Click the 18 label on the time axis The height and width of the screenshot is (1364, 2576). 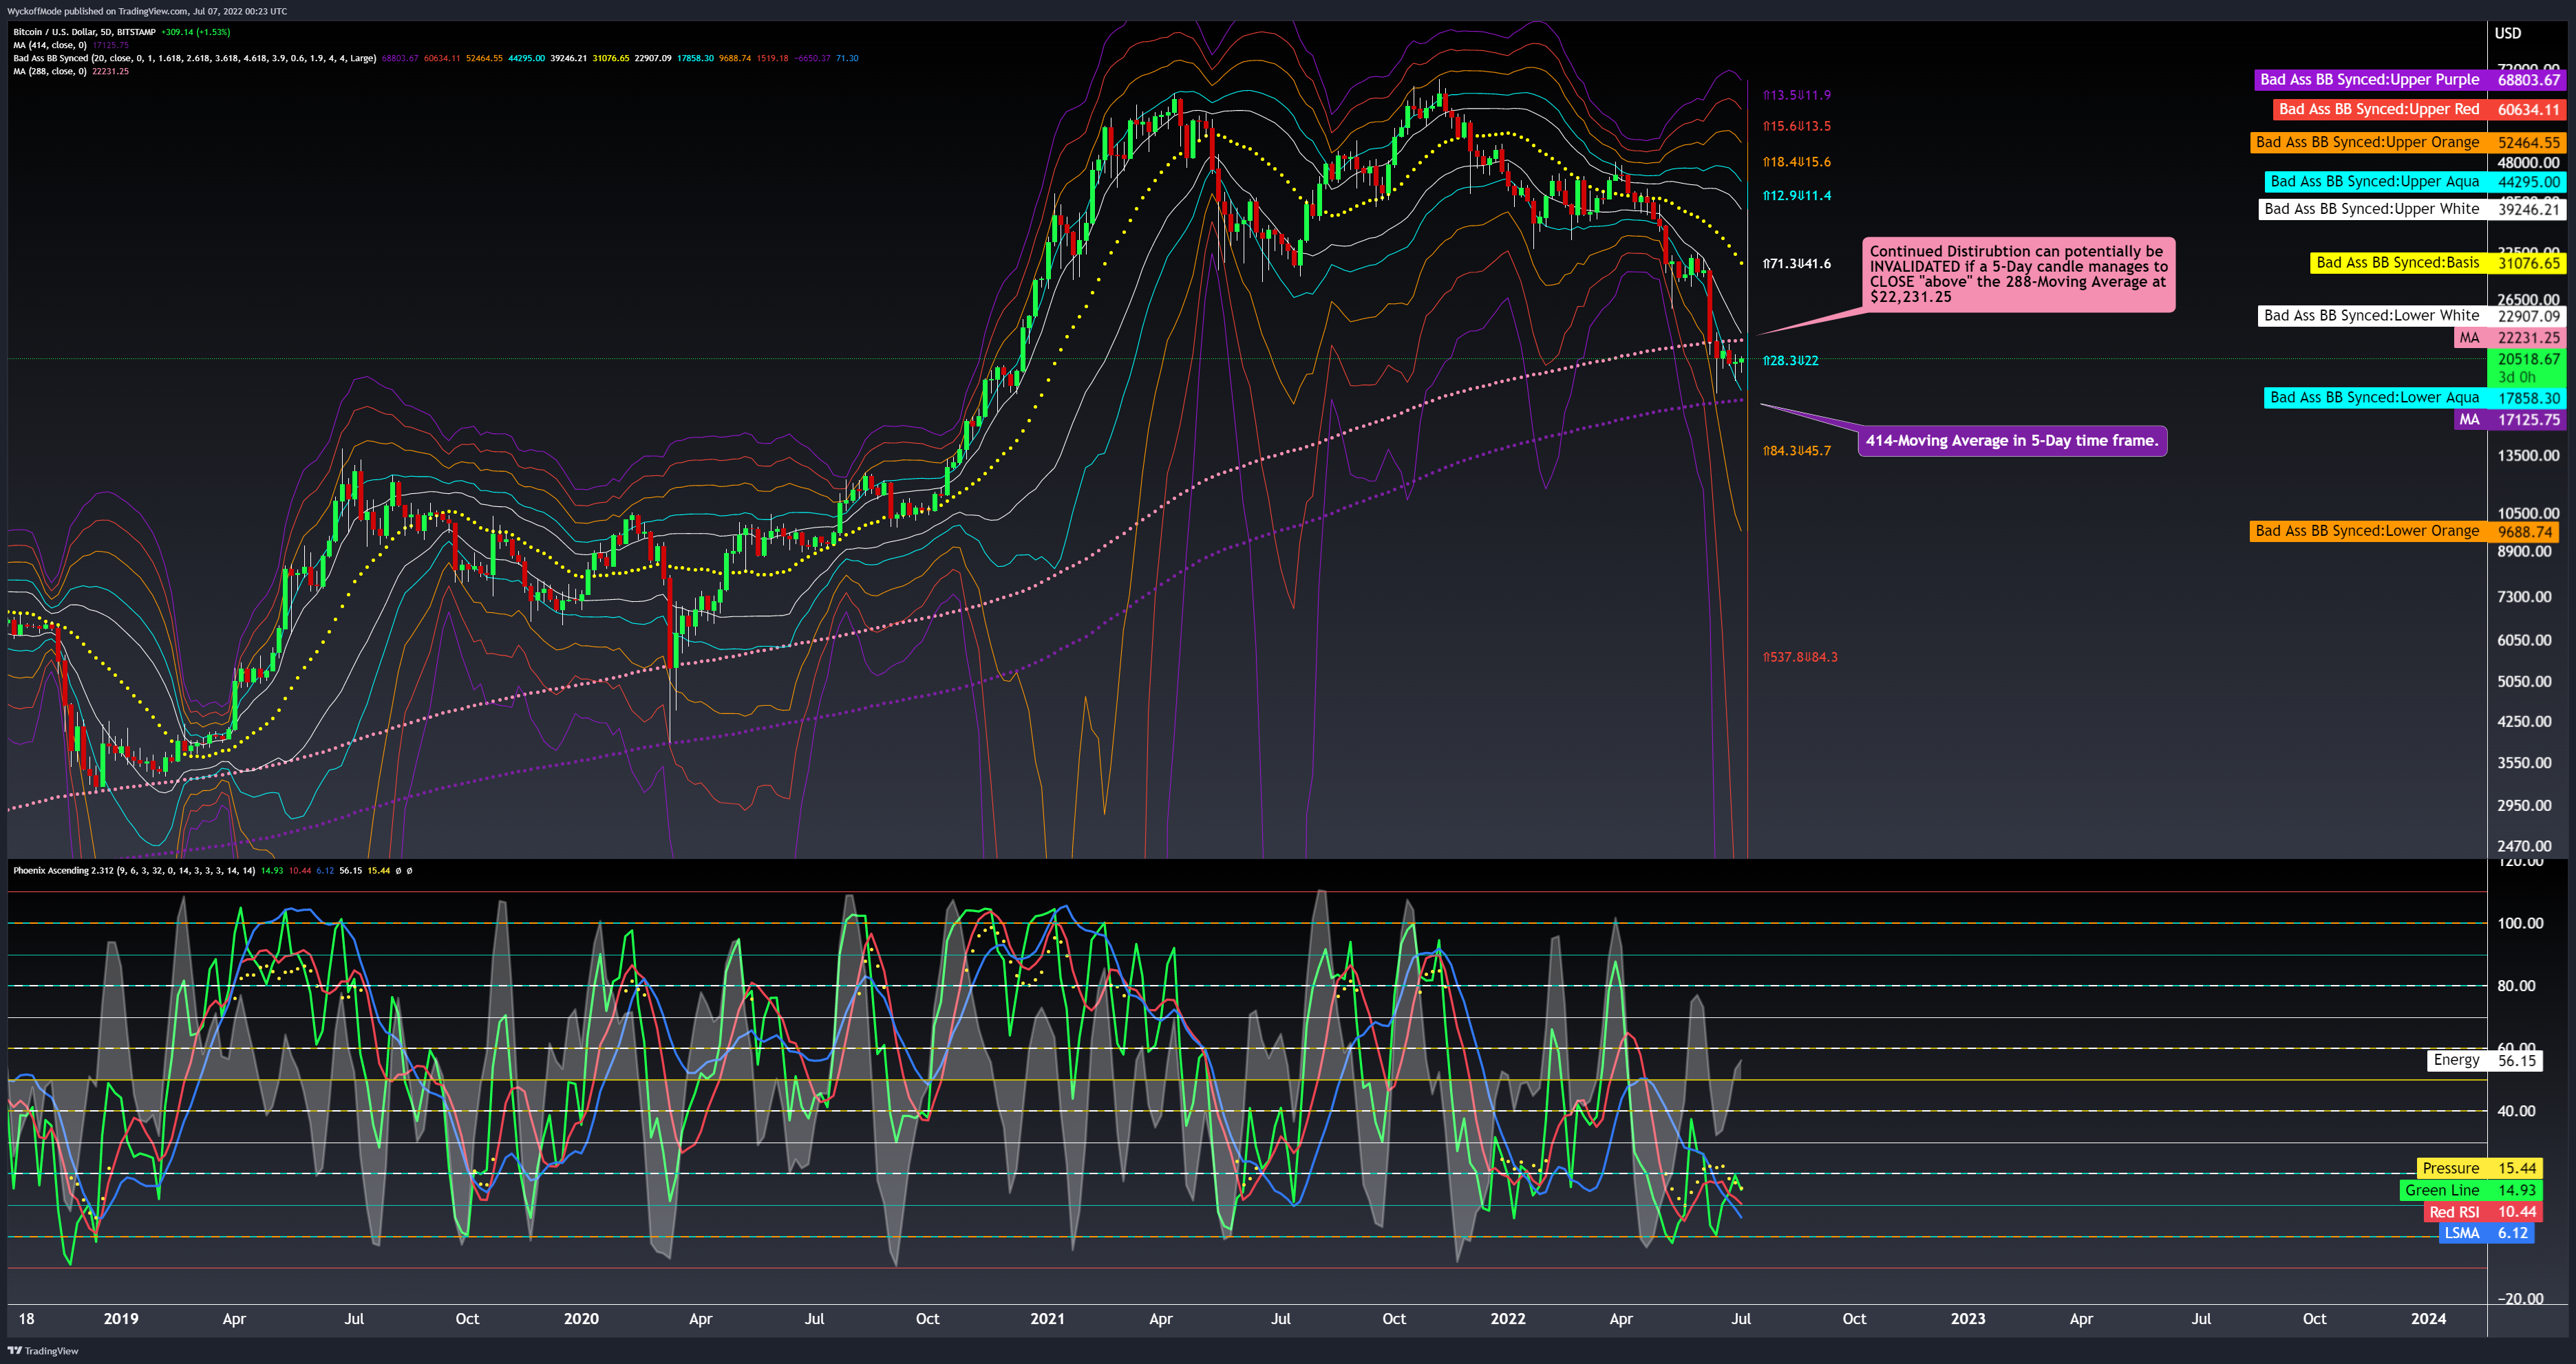[26, 1319]
